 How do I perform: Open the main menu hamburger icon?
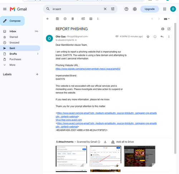point(5,9)
